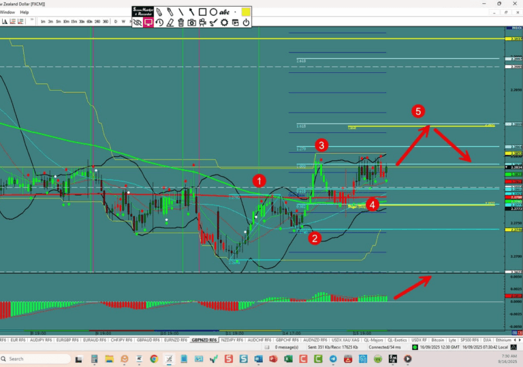The width and height of the screenshot is (523, 367).
Task: Open File Explorer folder icon on taskbar
Action: (109, 359)
